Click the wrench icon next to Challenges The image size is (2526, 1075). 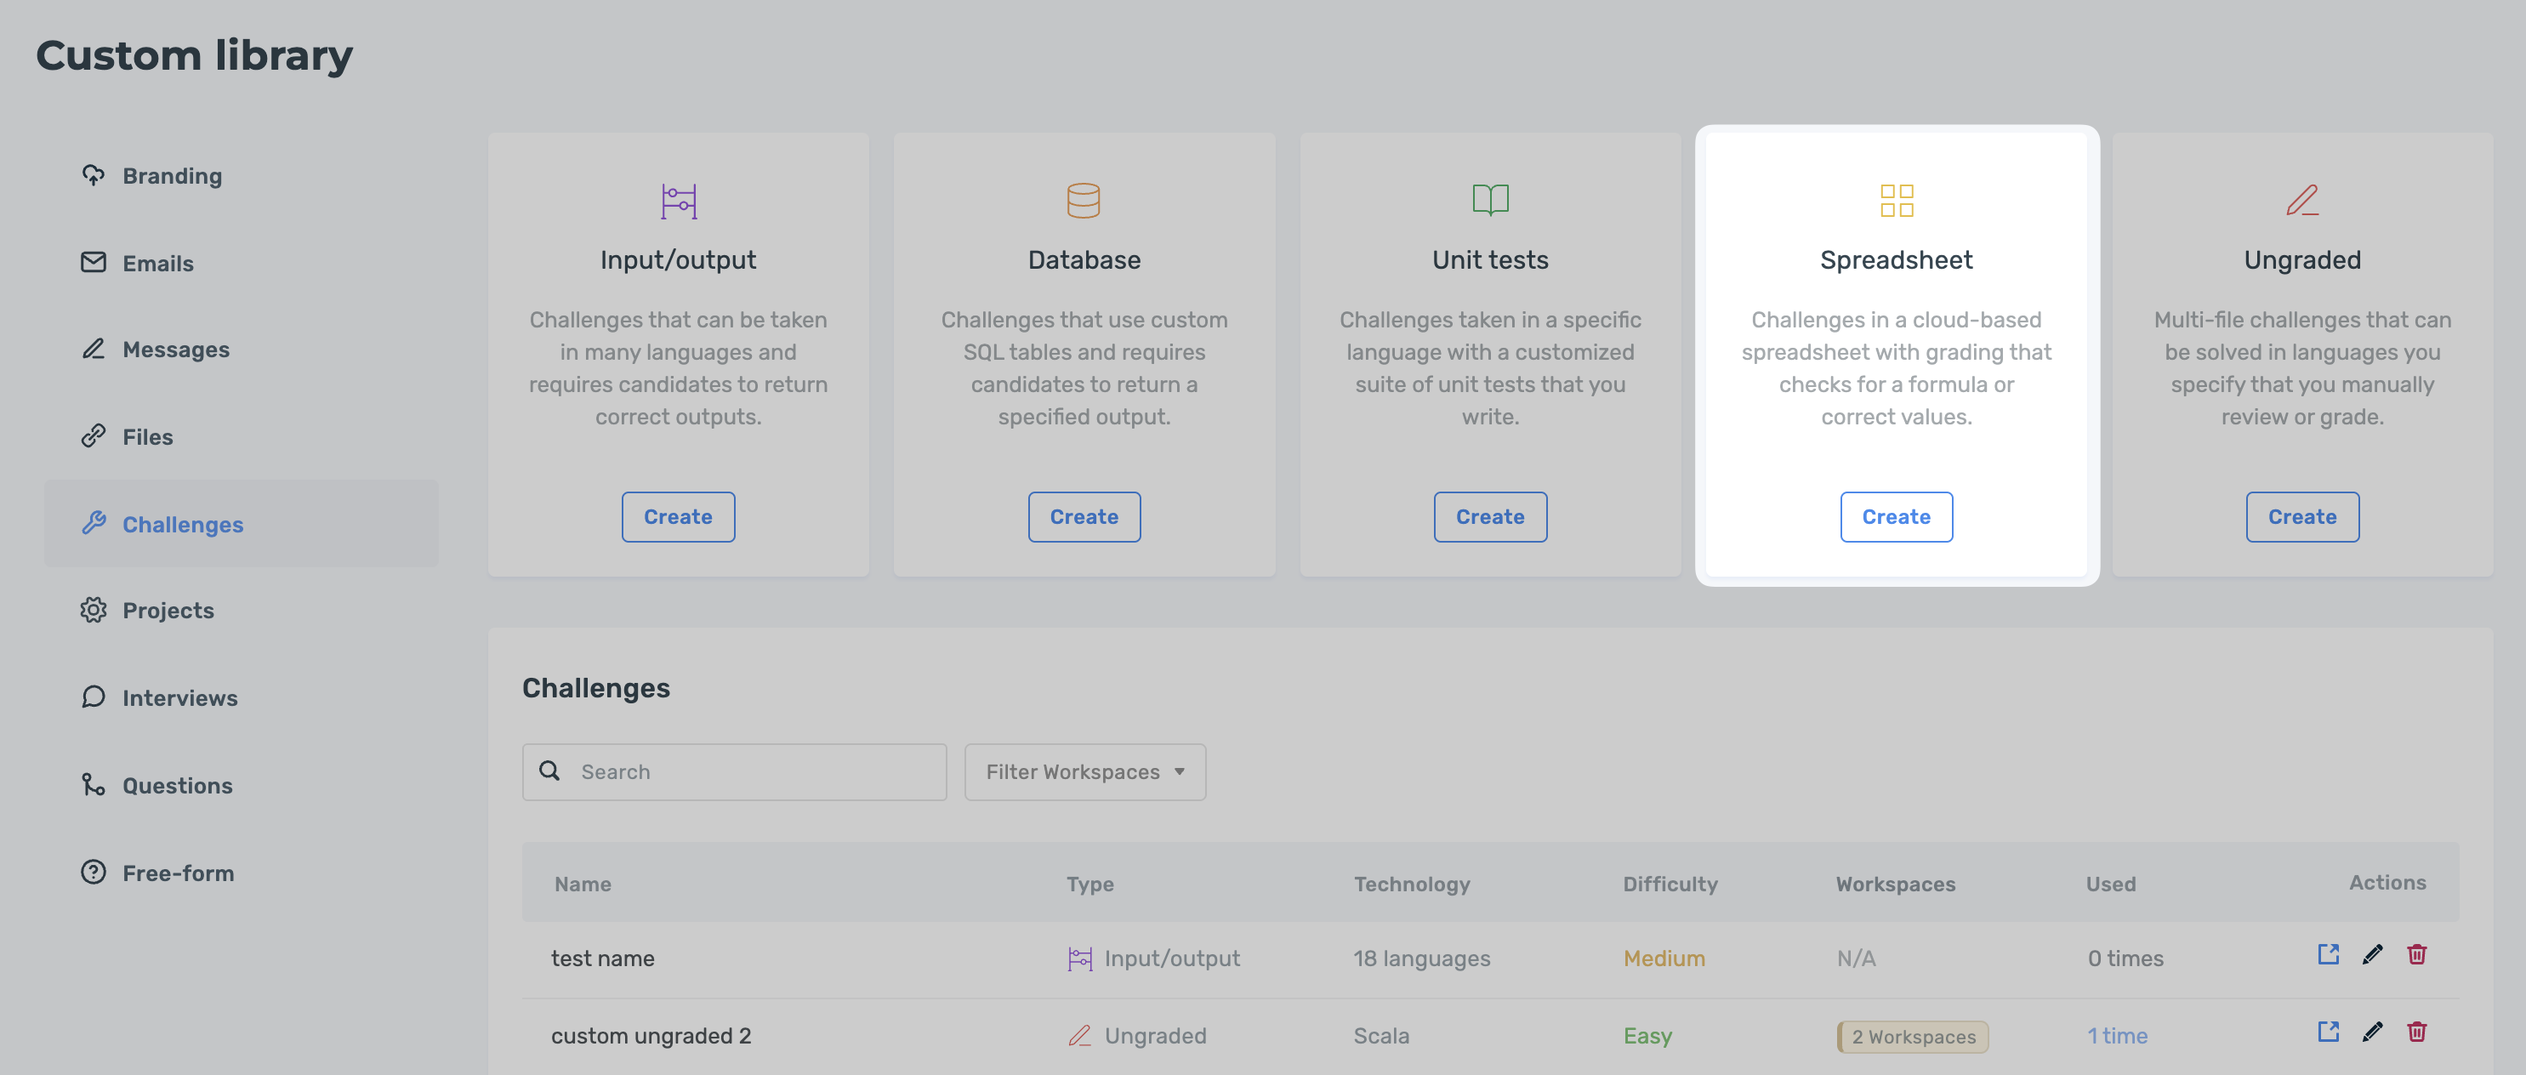pyautogui.click(x=94, y=524)
